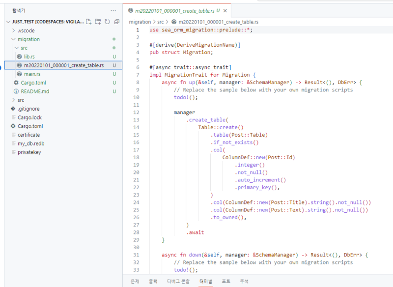Click the migration breadcrumb segment
This screenshot has height=287, width=393.
[x=140, y=22]
